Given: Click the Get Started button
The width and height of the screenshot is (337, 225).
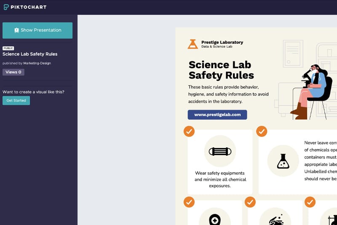Looking at the screenshot, I should point(16,100).
